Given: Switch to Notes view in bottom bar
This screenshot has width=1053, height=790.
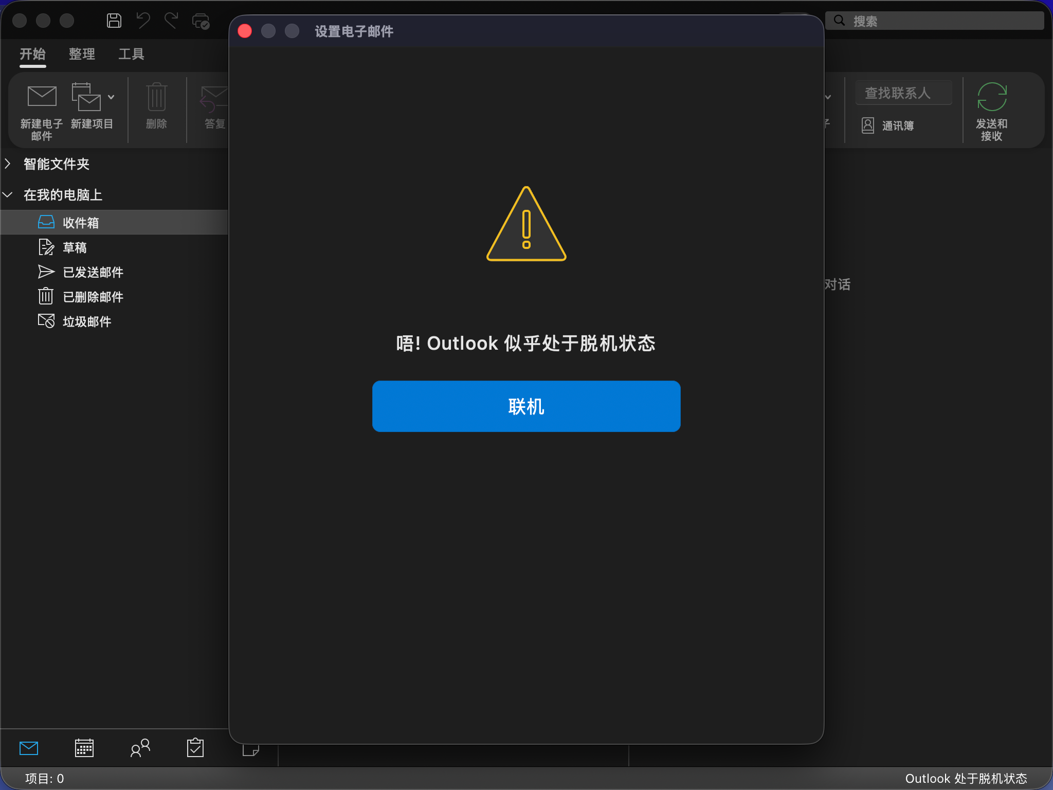Looking at the screenshot, I should pos(251,750).
